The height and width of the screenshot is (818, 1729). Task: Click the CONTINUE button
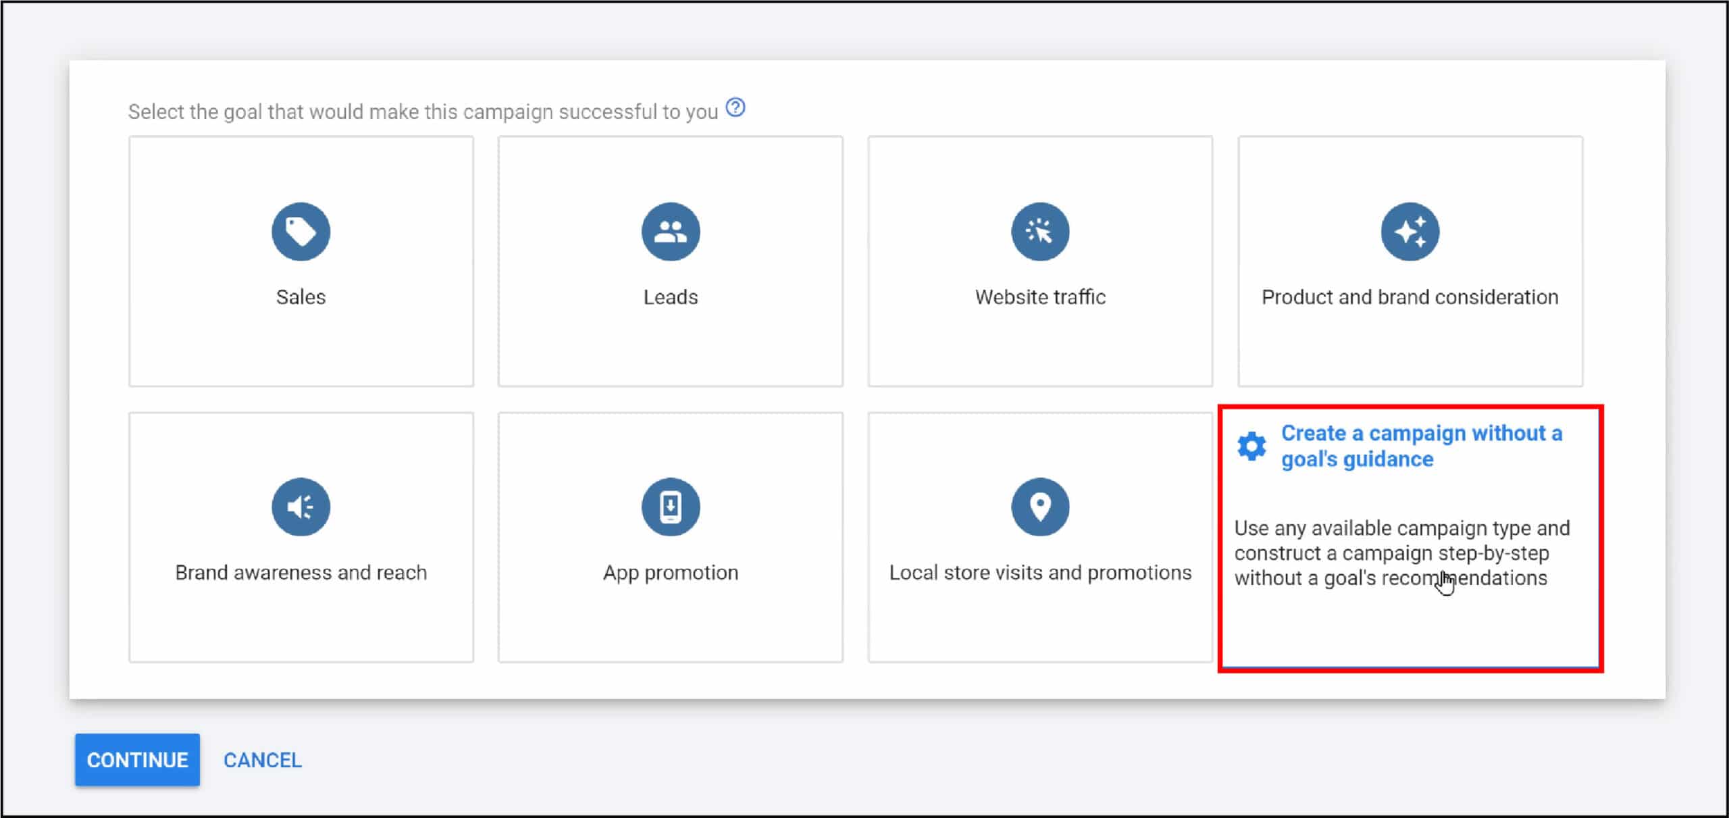[x=137, y=760]
